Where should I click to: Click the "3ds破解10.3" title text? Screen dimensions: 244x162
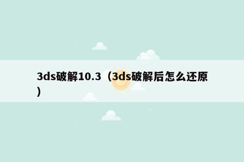pos(69,77)
